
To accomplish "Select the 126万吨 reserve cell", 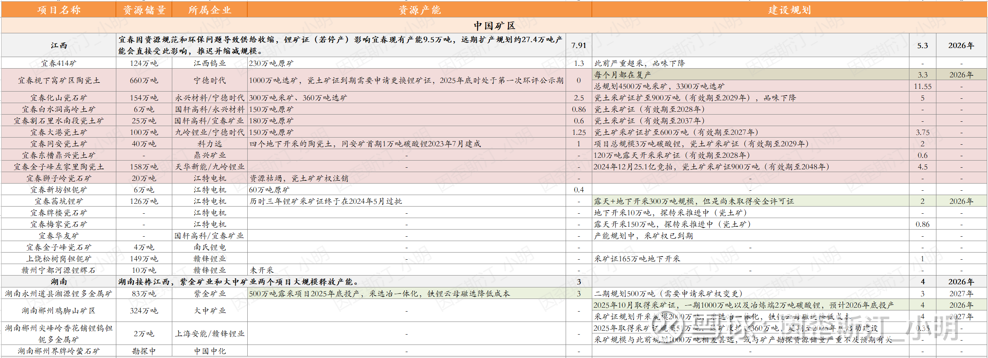I will tap(144, 201).
